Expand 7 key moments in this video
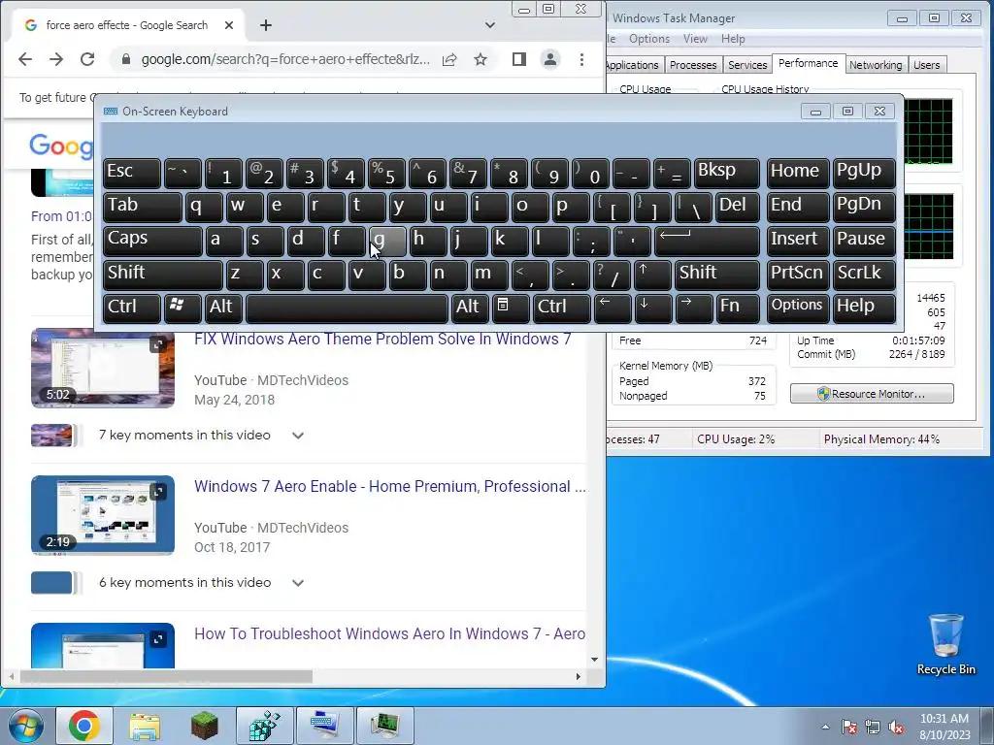 [298, 436]
